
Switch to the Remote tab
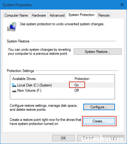point(104,15)
